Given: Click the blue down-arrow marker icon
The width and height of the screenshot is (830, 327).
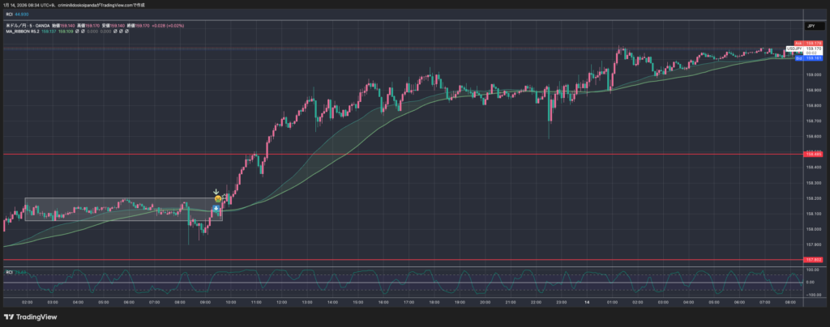Looking at the screenshot, I should [216, 209].
